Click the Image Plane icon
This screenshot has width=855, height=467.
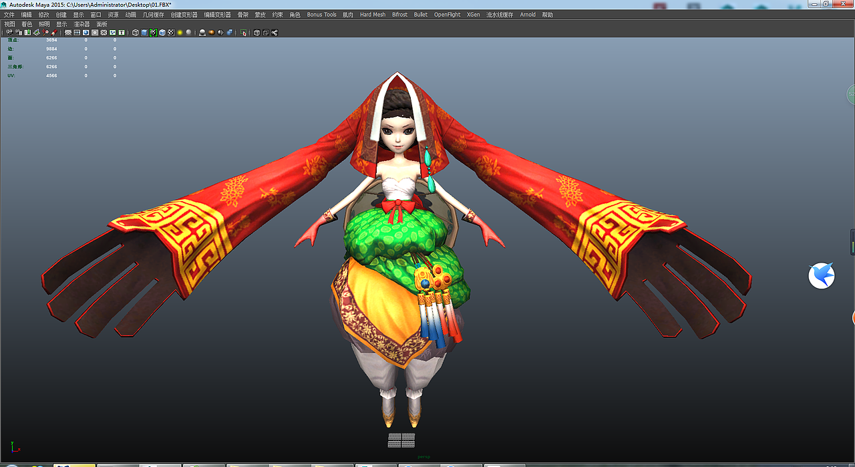pos(36,32)
